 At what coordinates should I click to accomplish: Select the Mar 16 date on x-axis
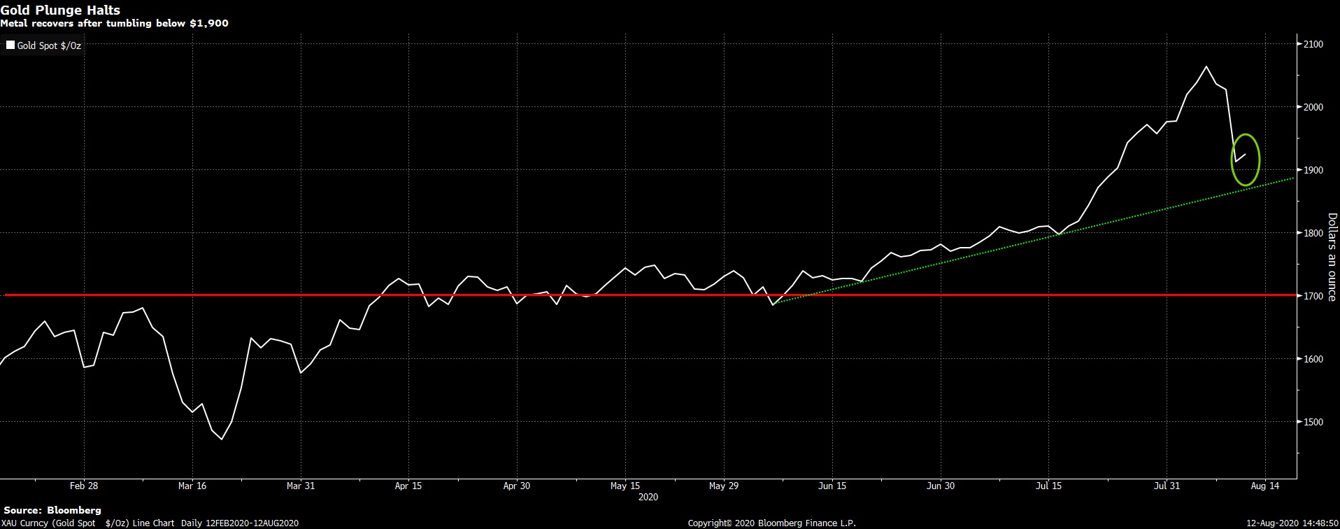pyautogui.click(x=192, y=486)
